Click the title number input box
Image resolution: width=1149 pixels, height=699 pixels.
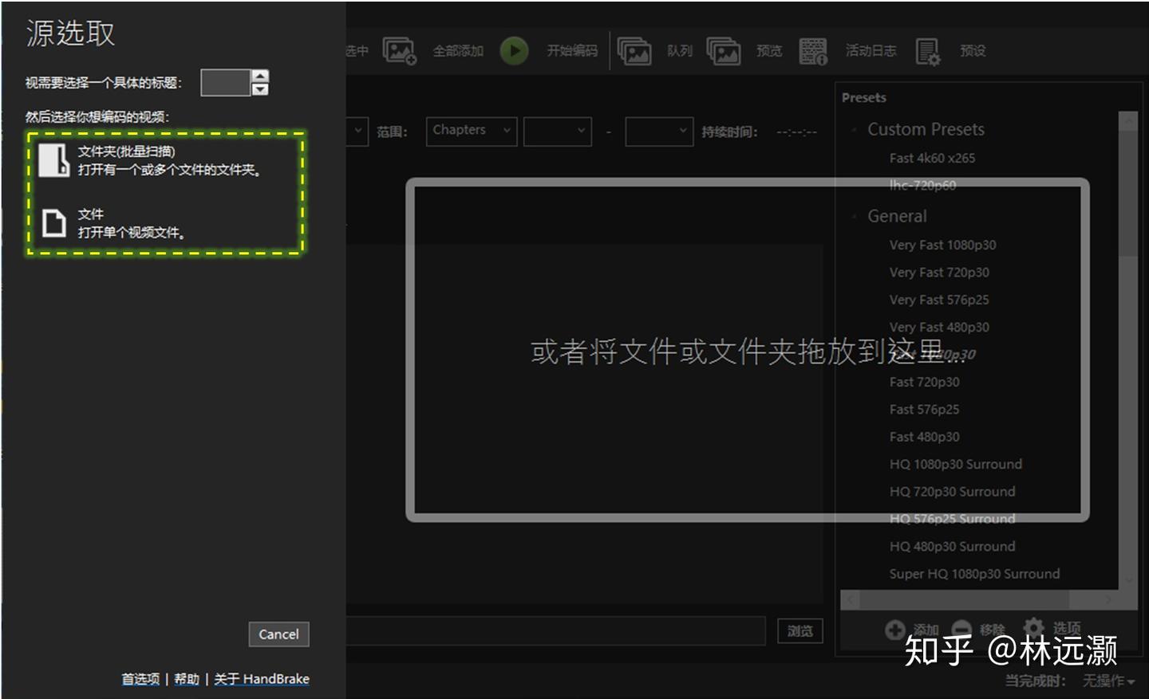click(226, 82)
